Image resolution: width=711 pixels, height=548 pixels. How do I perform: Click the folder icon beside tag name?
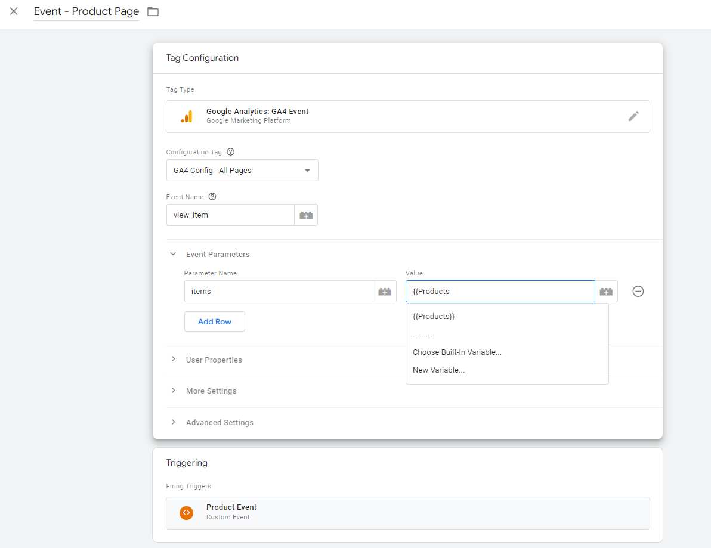click(x=153, y=12)
